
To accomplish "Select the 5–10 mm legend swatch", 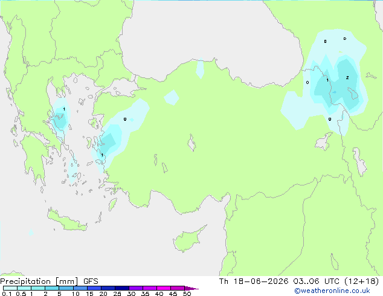I will tap(66, 288).
